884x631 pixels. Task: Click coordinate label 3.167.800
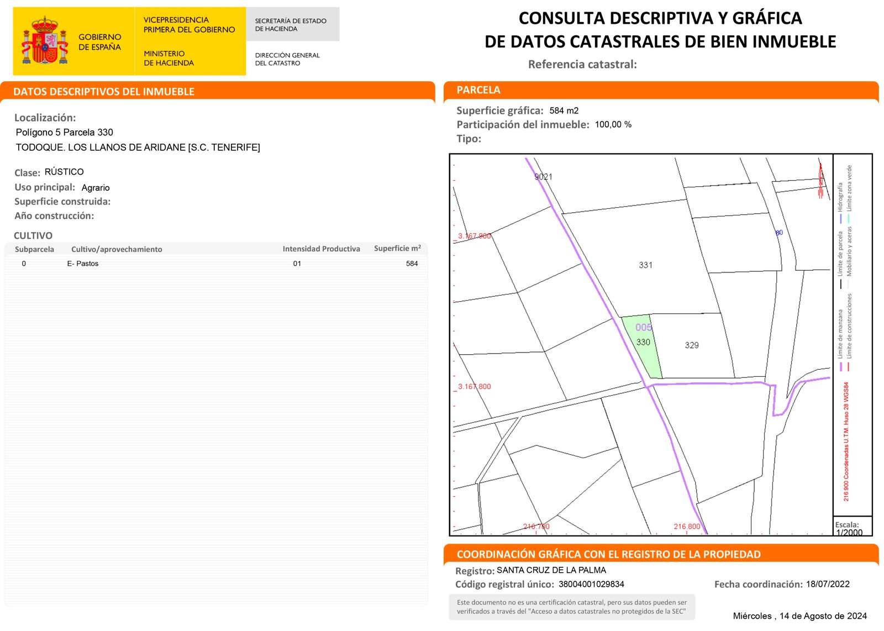tap(474, 387)
